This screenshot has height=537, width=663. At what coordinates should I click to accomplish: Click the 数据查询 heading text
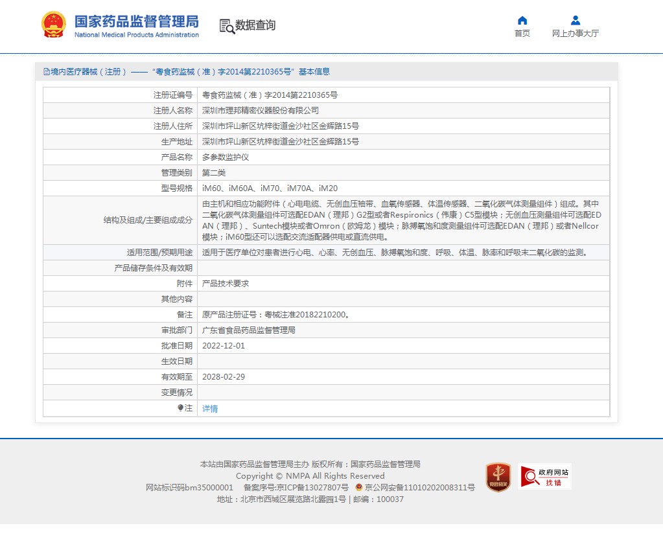[255, 25]
